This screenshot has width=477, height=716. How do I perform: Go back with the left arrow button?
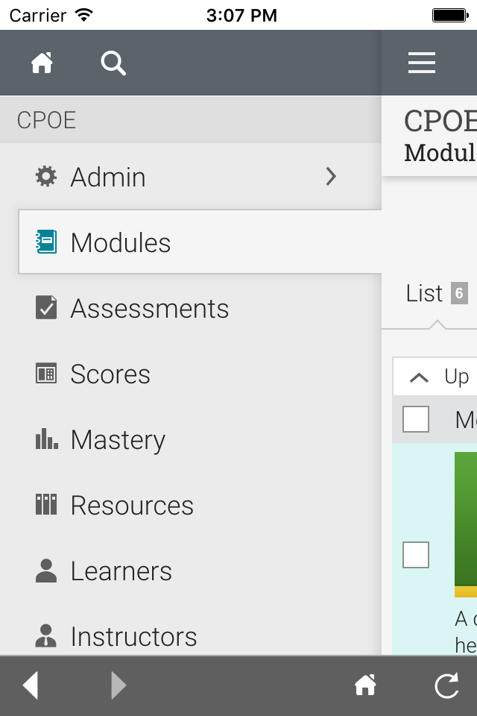[31, 685]
